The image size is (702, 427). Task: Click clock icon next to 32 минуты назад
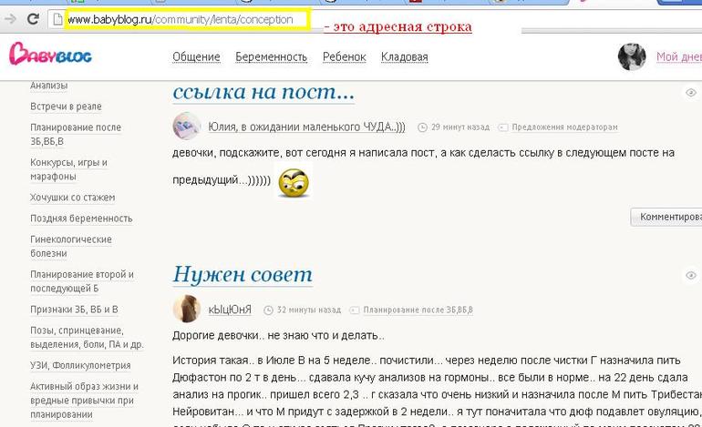268,310
